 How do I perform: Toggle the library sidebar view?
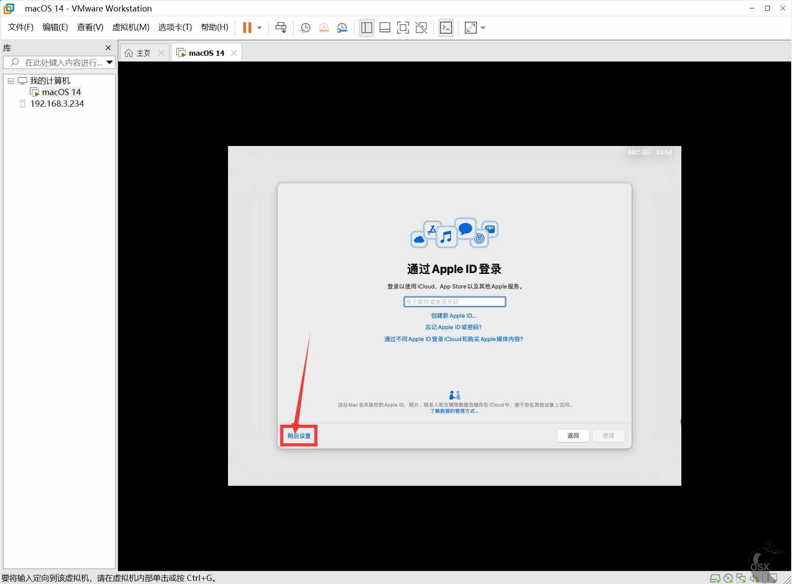(367, 28)
